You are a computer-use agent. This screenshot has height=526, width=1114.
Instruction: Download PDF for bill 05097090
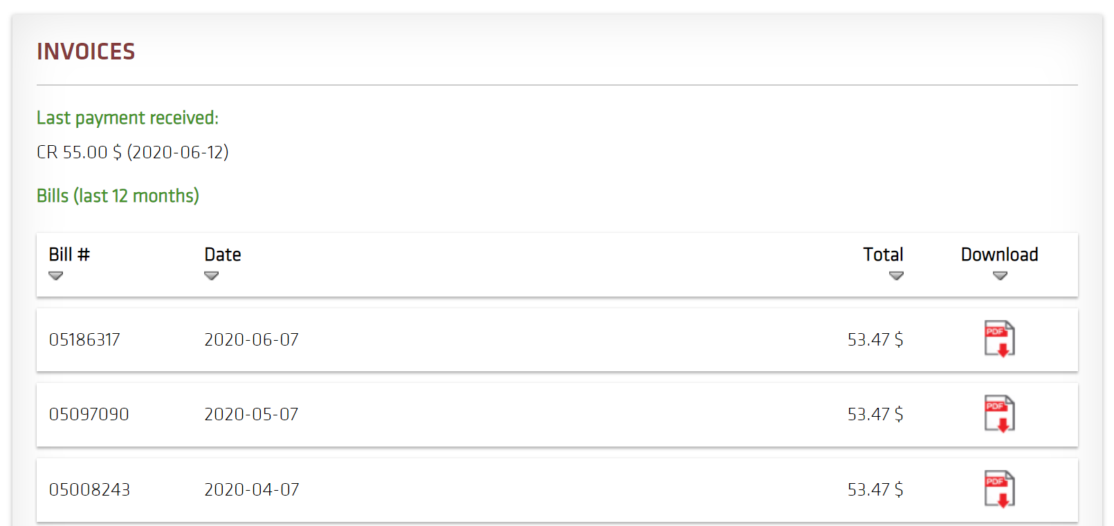[x=999, y=413]
